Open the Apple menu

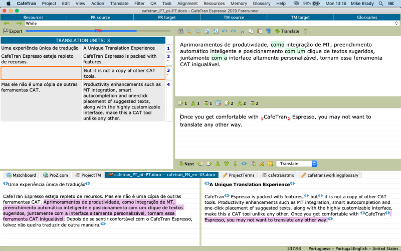[8, 4]
